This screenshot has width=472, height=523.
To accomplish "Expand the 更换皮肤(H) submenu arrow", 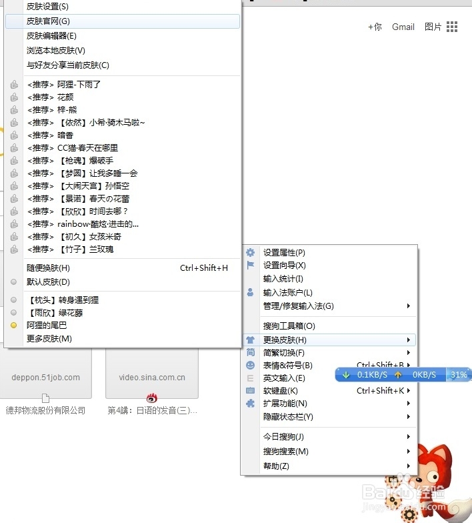I will [408, 340].
